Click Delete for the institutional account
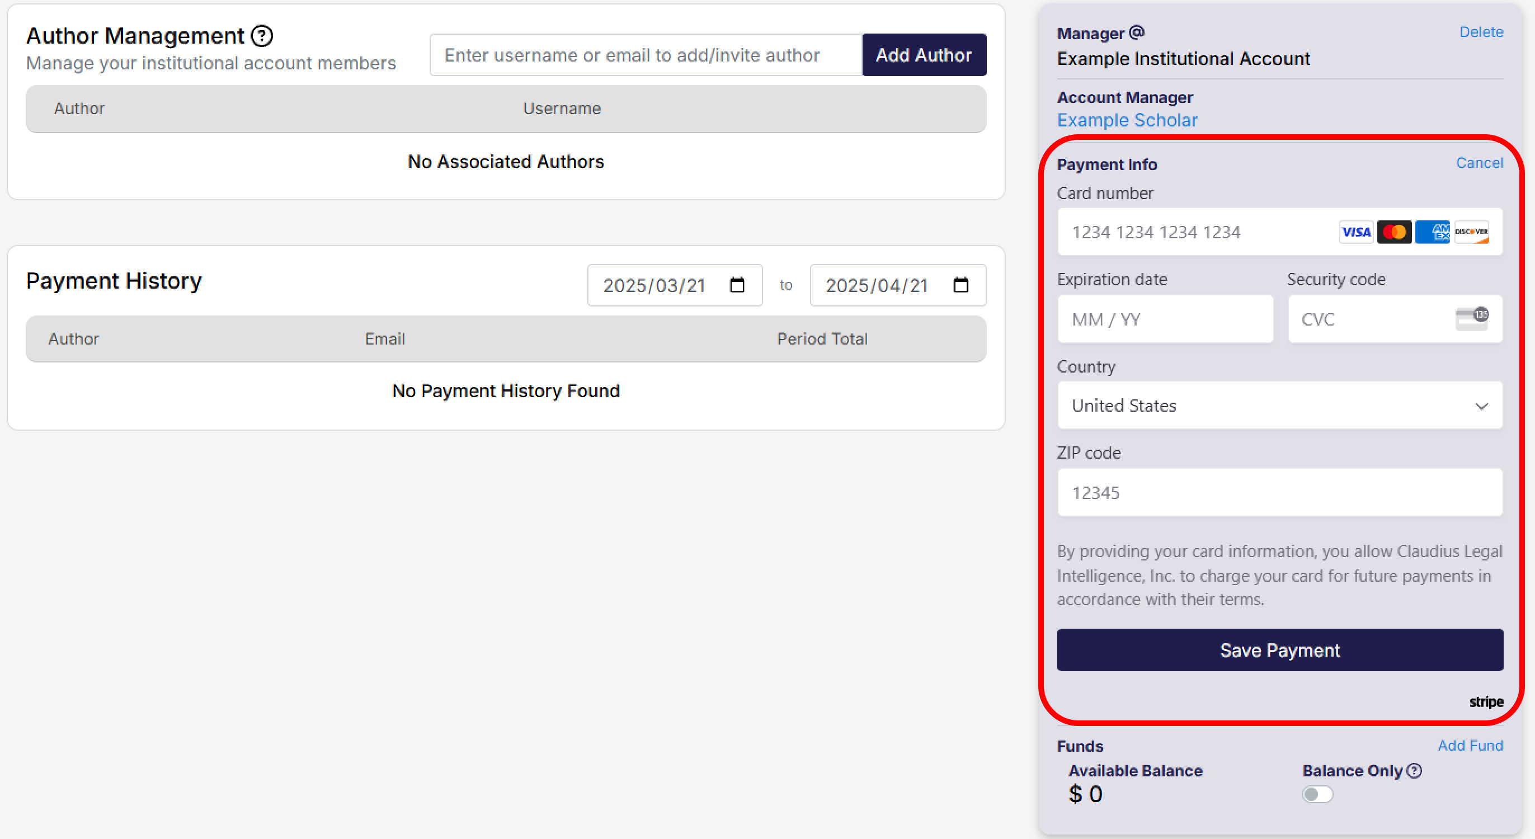 pos(1481,32)
